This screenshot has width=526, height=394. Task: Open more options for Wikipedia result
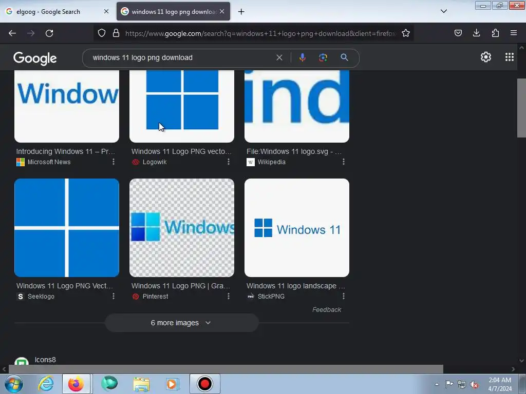click(344, 162)
